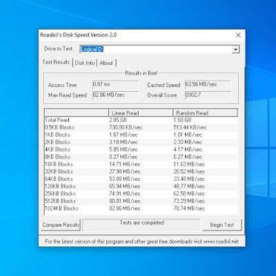The width and height of the screenshot is (276, 276).
Task: Close the Roadkil's Disk Speed window
Action: [x=238, y=35]
